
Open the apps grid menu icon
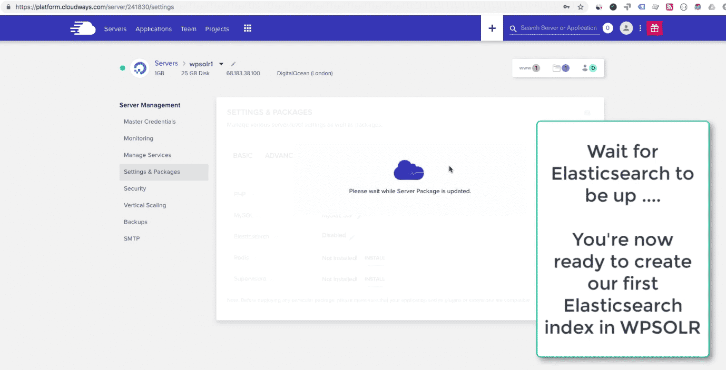tap(248, 28)
